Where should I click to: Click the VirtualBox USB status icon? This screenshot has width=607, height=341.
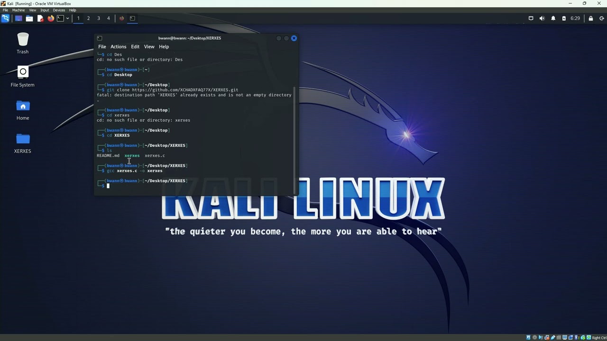(x=553, y=338)
